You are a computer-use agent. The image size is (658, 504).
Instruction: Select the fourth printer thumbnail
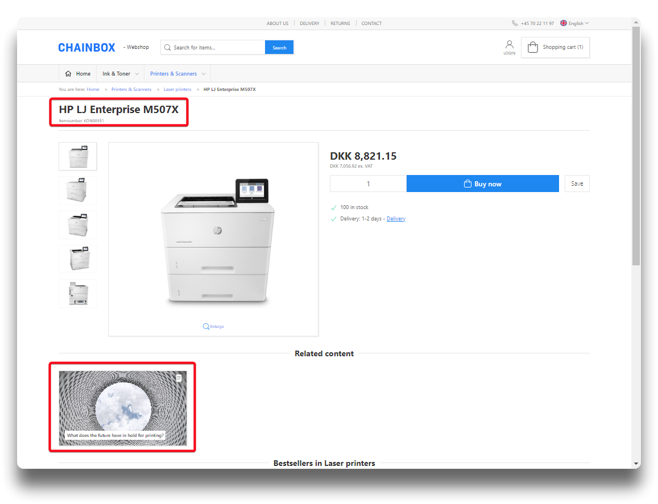click(78, 259)
